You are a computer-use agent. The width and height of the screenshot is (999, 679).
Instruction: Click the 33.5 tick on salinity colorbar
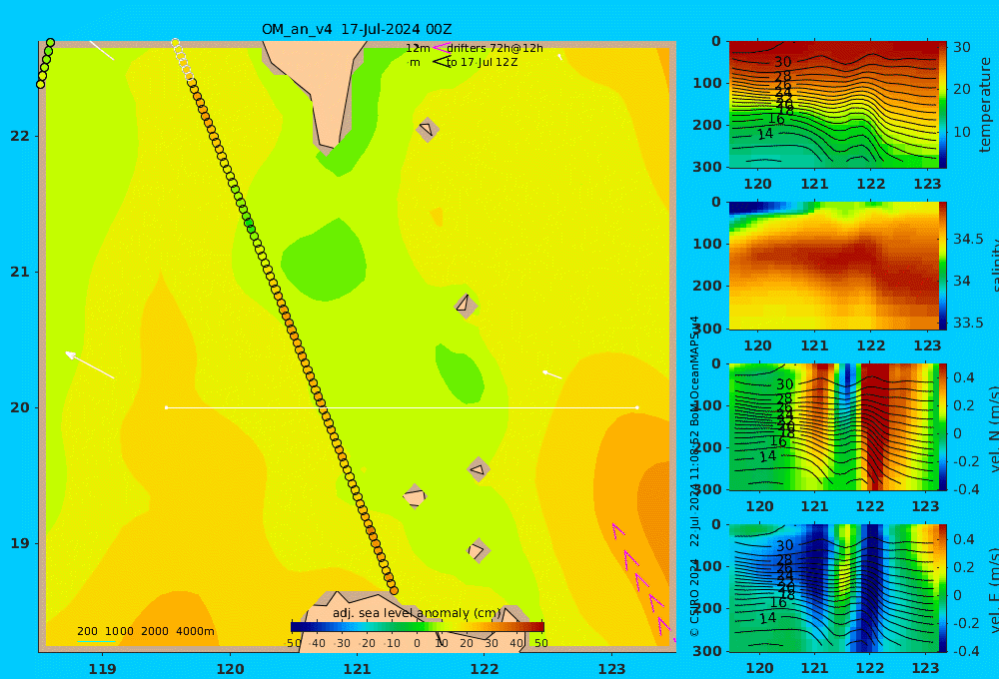(x=968, y=323)
